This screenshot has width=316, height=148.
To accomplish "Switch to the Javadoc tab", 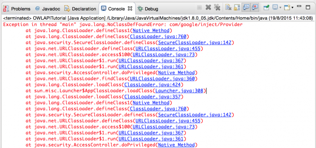I will pyautogui.click(x=47, y=9).
